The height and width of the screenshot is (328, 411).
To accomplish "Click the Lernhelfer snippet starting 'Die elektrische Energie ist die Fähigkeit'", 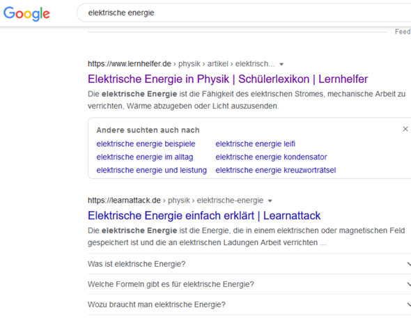I will [x=247, y=100].
